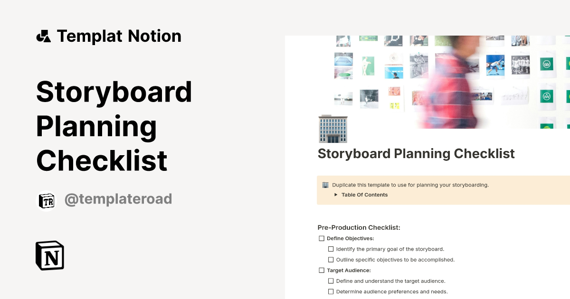570x299 pixels.
Task: Check the Target Audience checkbox
Action: click(321, 270)
